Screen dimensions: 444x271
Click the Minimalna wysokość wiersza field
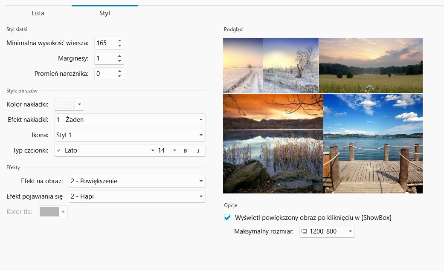(105, 43)
